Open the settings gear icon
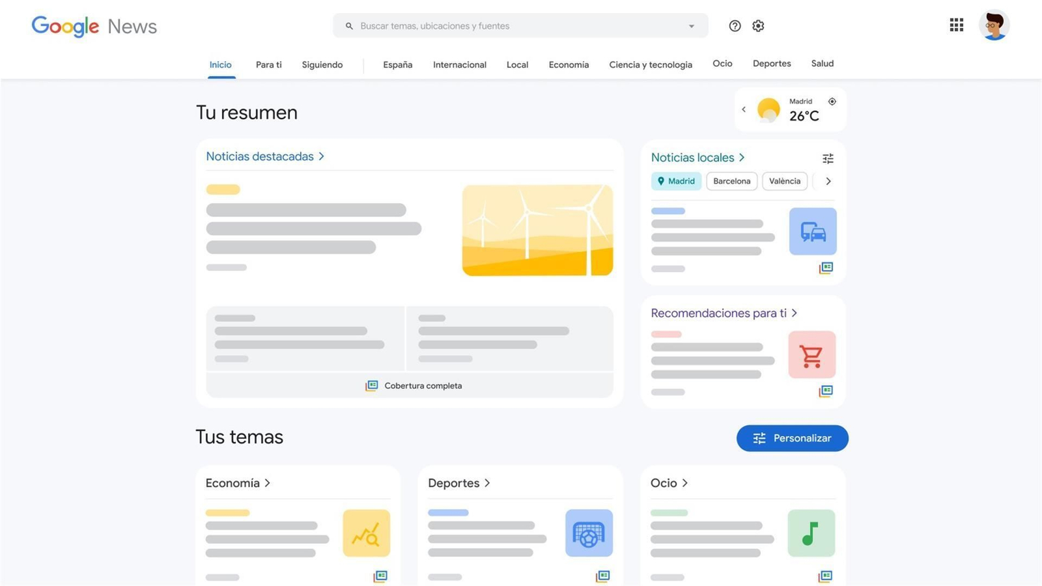The height and width of the screenshot is (586, 1042). 758,25
